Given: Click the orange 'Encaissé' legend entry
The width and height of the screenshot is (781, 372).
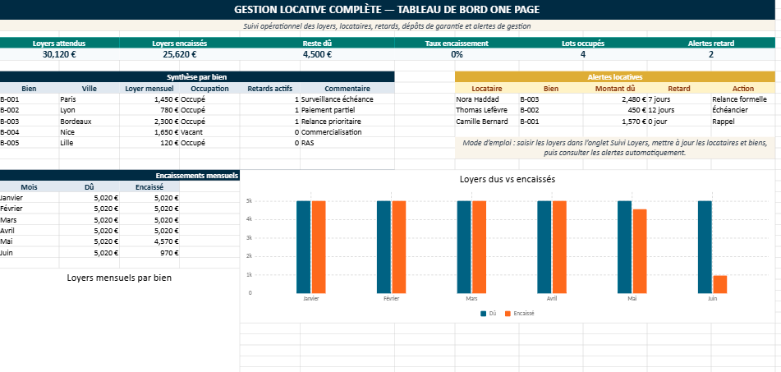Looking at the screenshot, I should [x=520, y=314].
